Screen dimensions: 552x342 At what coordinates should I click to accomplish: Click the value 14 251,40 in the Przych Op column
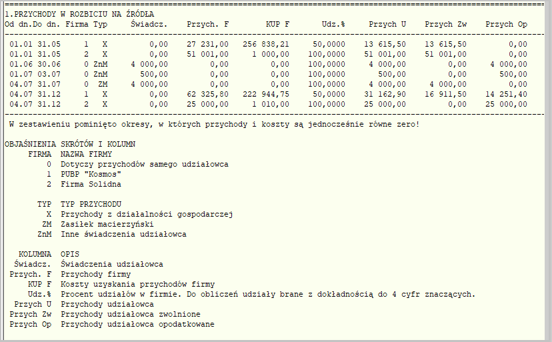506,95
